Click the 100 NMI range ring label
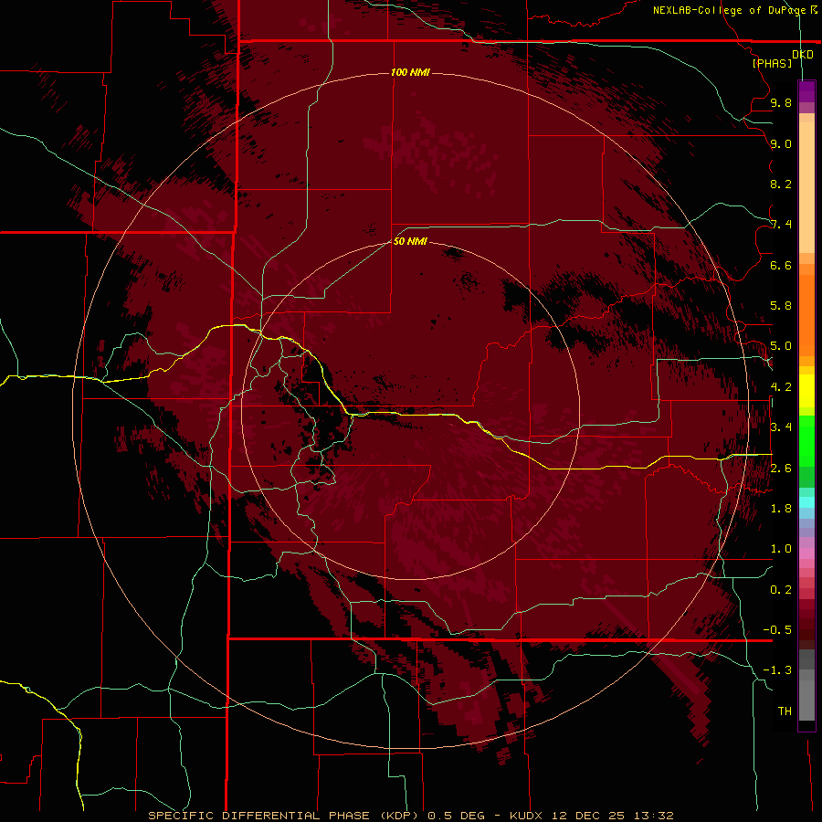 click(x=410, y=72)
